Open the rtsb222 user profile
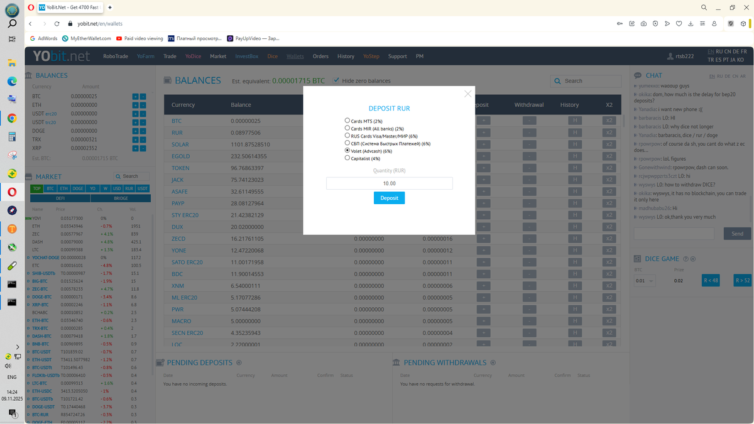Screen dimensions: 754x424 680,57
